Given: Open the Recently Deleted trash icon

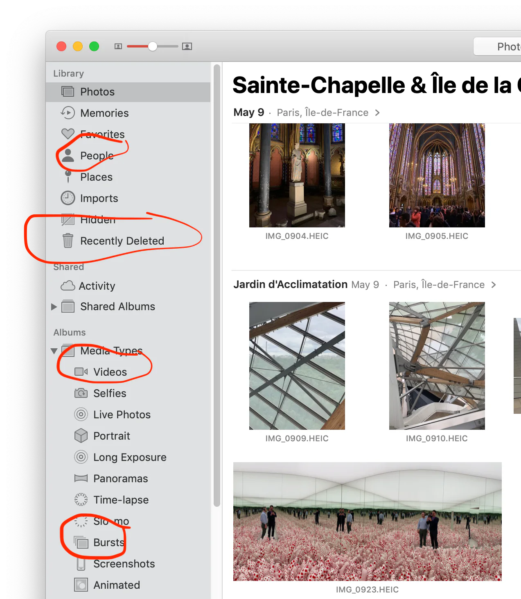Looking at the screenshot, I should (68, 241).
